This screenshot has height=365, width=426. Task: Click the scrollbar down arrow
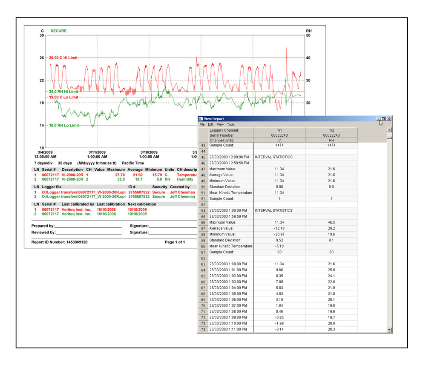(389, 330)
